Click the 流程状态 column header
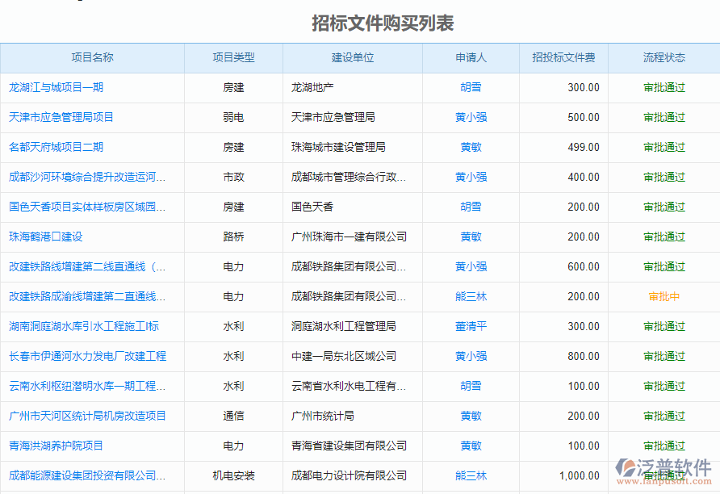Screen dimensions: 720x494 point(663,57)
